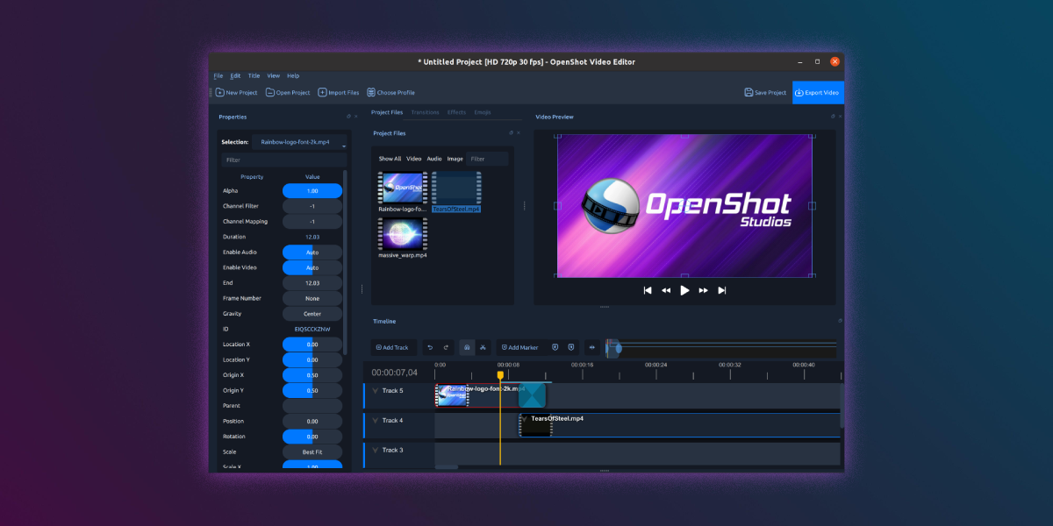Undo the last action in the timeline toolbar
Viewport: 1053px width, 526px height.
pyautogui.click(x=430, y=347)
